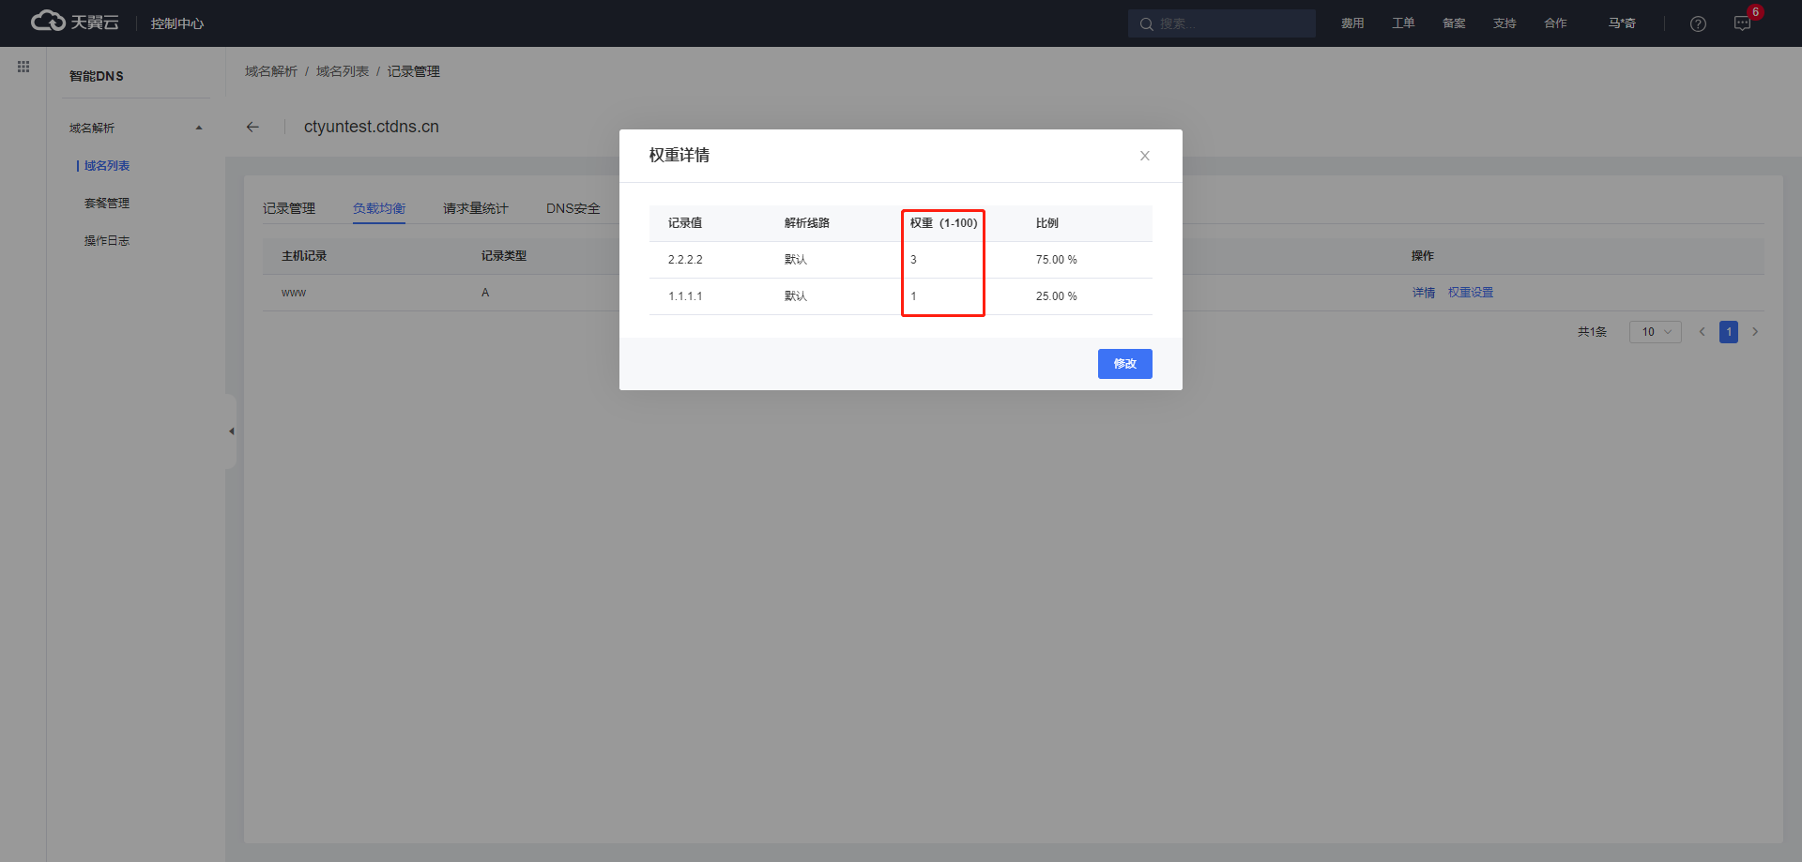Click the 记录值 column header
This screenshot has width=1802, height=862.
[x=685, y=223]
